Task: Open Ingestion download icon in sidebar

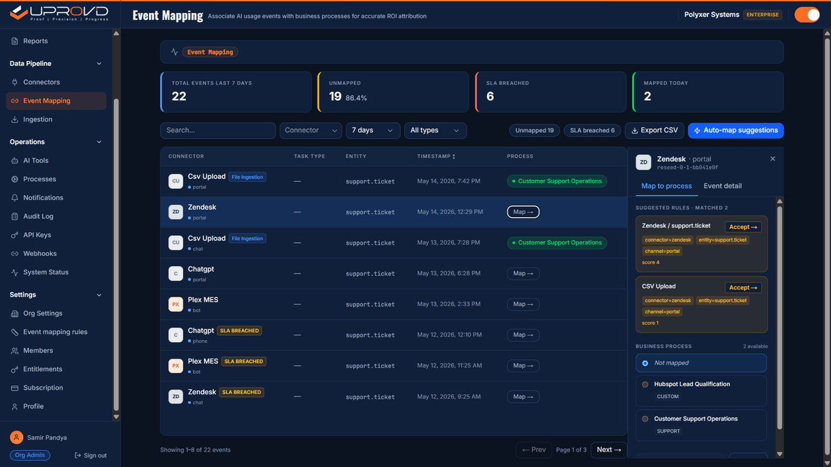Action: click(x=15, y=119)
